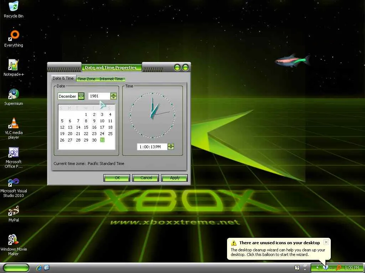The height and width of the screenshot is (273, 365).
Task: Select day 2 in the calendar
Action: click(x=94, y=114)
